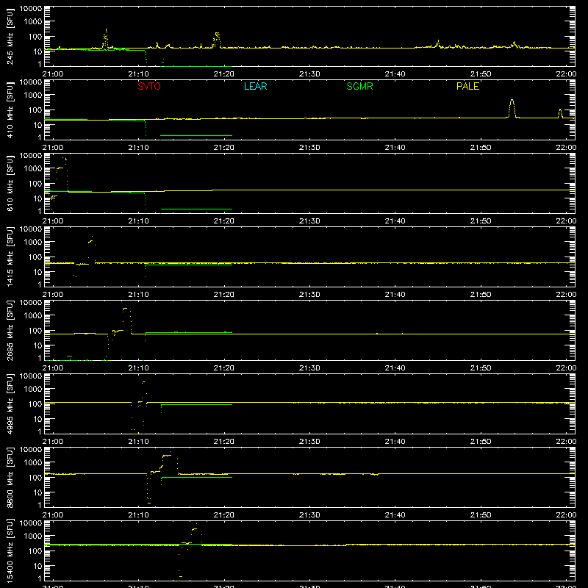This screenshot has height=588, width=588.
Task: Click the 21:00 tick label under 610 MHz plot
Action: (x=53, y=221)
